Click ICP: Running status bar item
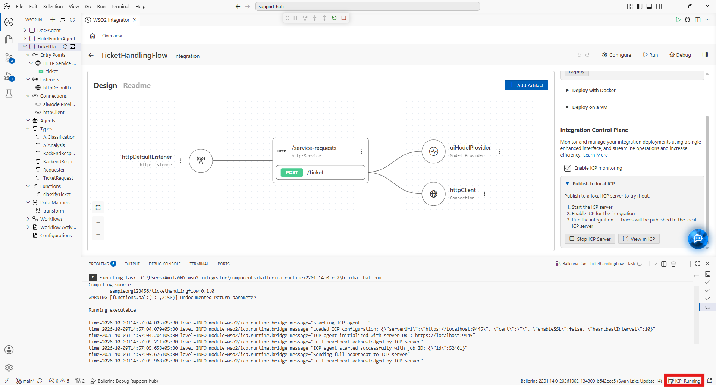 tap(684, 381)
